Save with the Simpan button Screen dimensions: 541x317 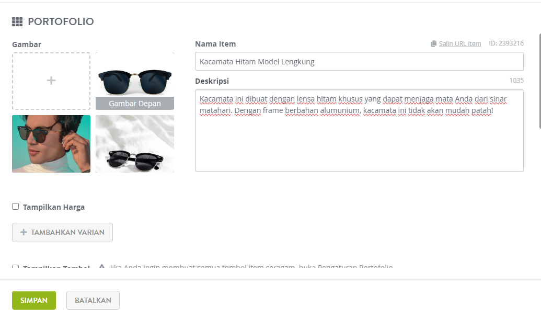click(34, 300)
